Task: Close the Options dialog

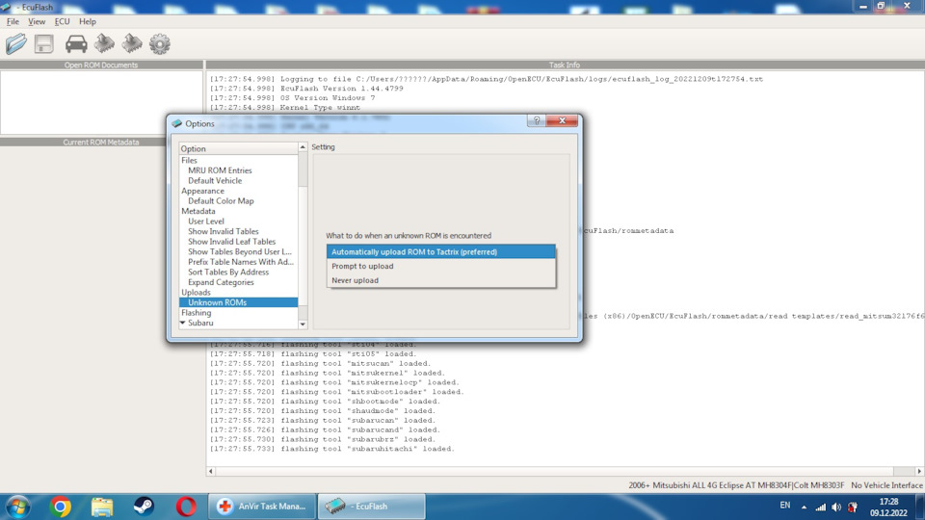Action: [562, 120]
